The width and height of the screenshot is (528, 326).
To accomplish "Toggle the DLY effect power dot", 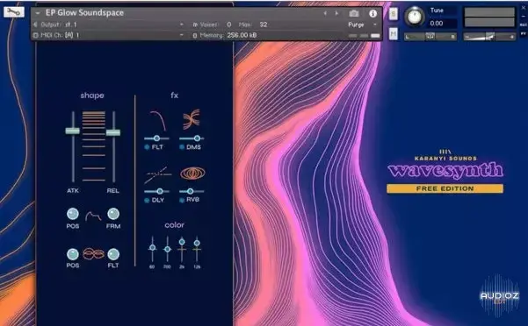I will click(x=147, y=200).
